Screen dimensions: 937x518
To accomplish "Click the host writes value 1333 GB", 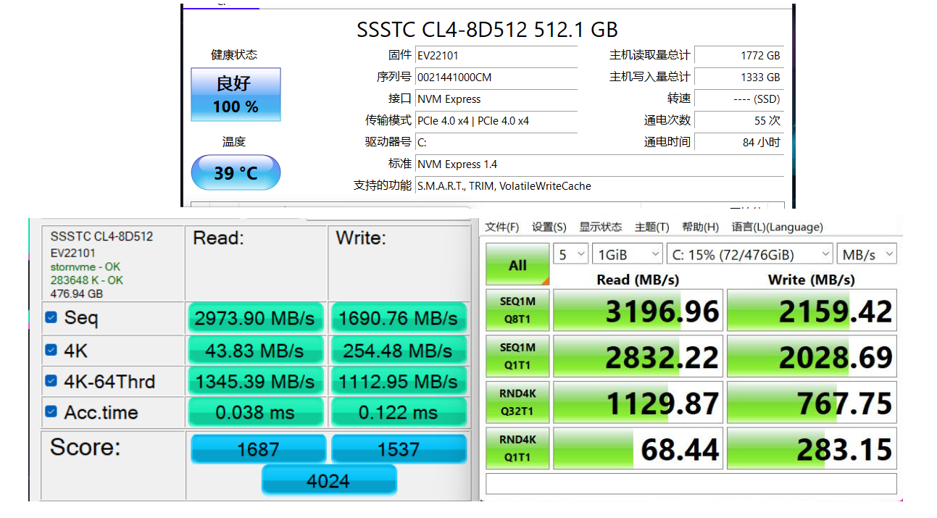I will tap(739, 77).
